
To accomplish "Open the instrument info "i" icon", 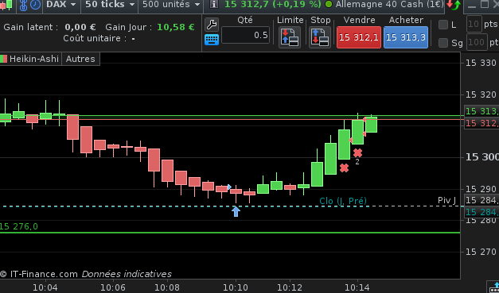I will click(214, 4).
